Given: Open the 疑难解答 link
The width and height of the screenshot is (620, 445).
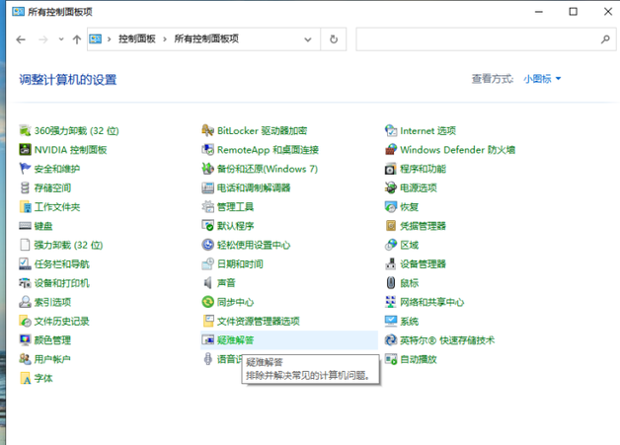Looking at the screenshot, I should (x=236, y=339).
